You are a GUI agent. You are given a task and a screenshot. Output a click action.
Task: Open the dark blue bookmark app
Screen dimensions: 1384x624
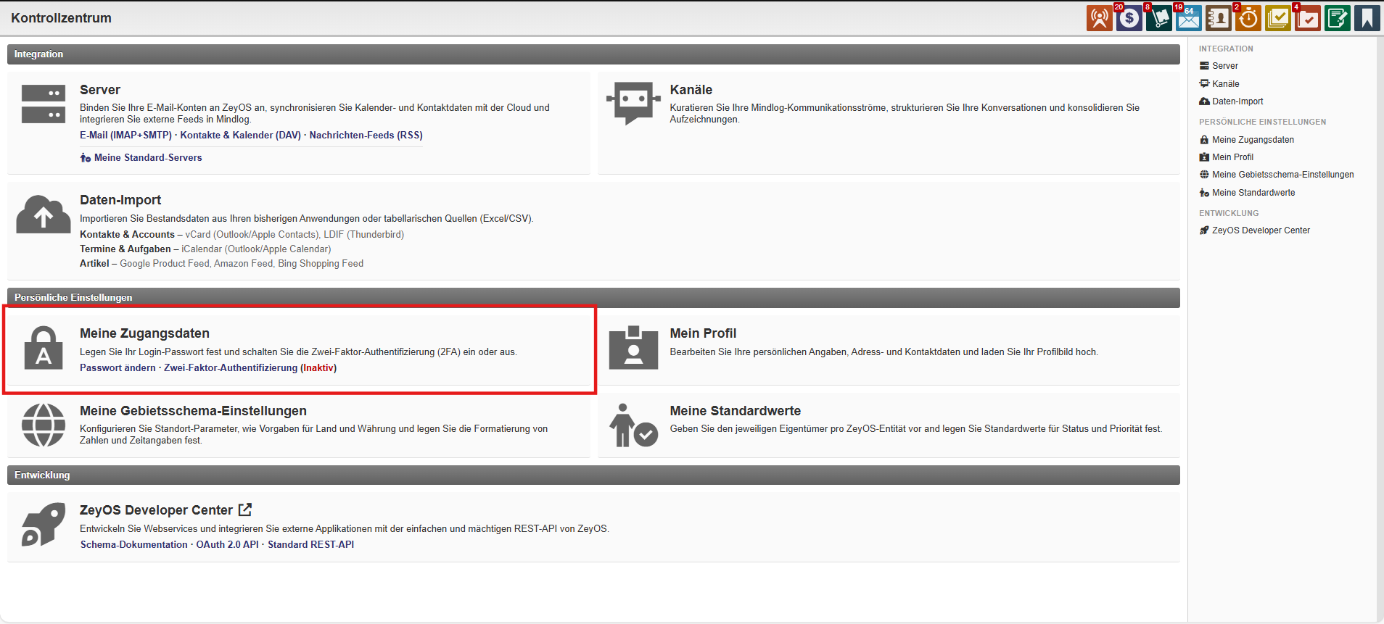[1367, 18]
